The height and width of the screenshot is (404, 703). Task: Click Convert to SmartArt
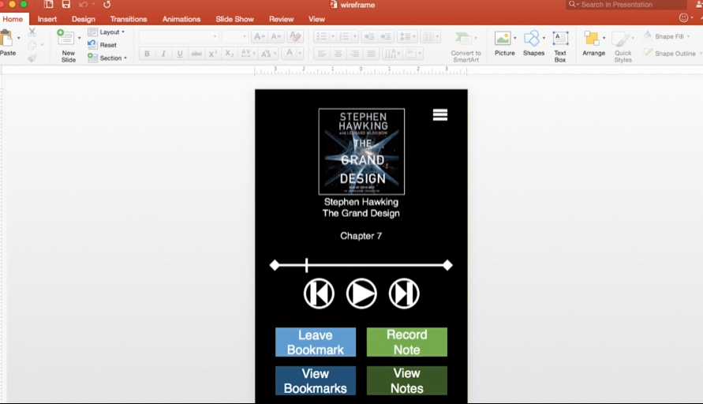coord(466,47)
